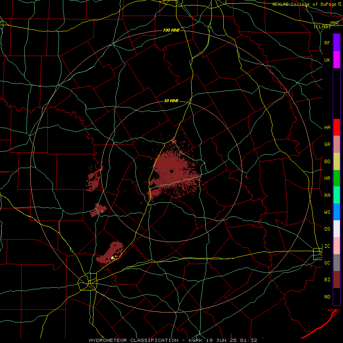The width and height of the screenshot is (343, 343).
Task: Click the 'ND' legend label
Action: pos(327,297)
